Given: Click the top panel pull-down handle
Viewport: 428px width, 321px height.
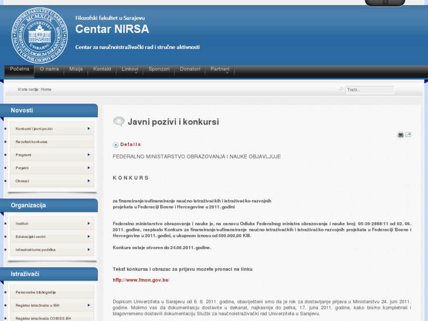Looking at the screenshot, I should pyautogui.click(x=384, y=3).
